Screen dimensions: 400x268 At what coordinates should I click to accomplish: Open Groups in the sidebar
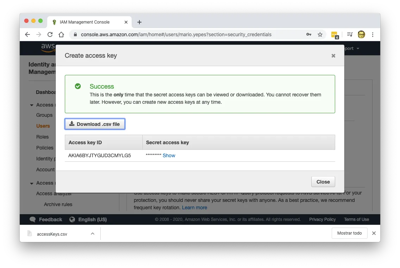[44, 115]
